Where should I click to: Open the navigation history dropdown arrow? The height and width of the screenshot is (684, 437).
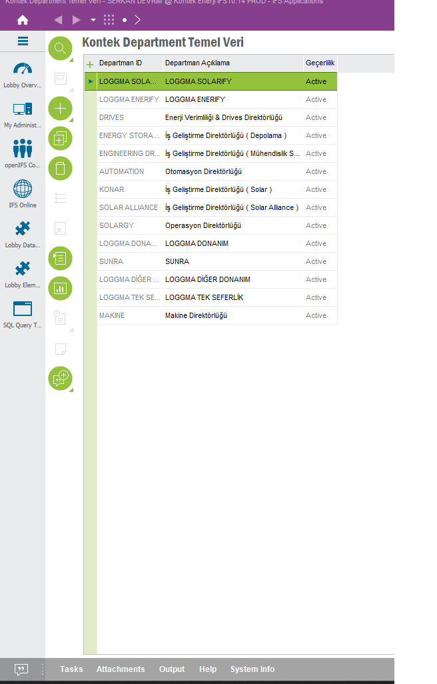click(93, 20)
